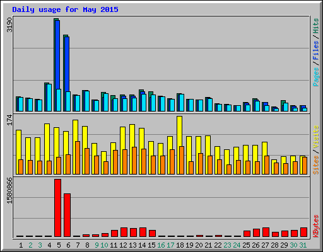The width and height of the screenshot is (323, 252).
Task: Click the red KBytes bar for day 27
Action: pos(266,232)
